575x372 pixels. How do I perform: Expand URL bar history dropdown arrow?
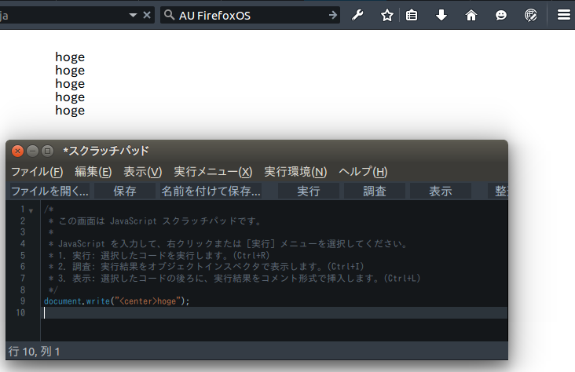(133, 16)
